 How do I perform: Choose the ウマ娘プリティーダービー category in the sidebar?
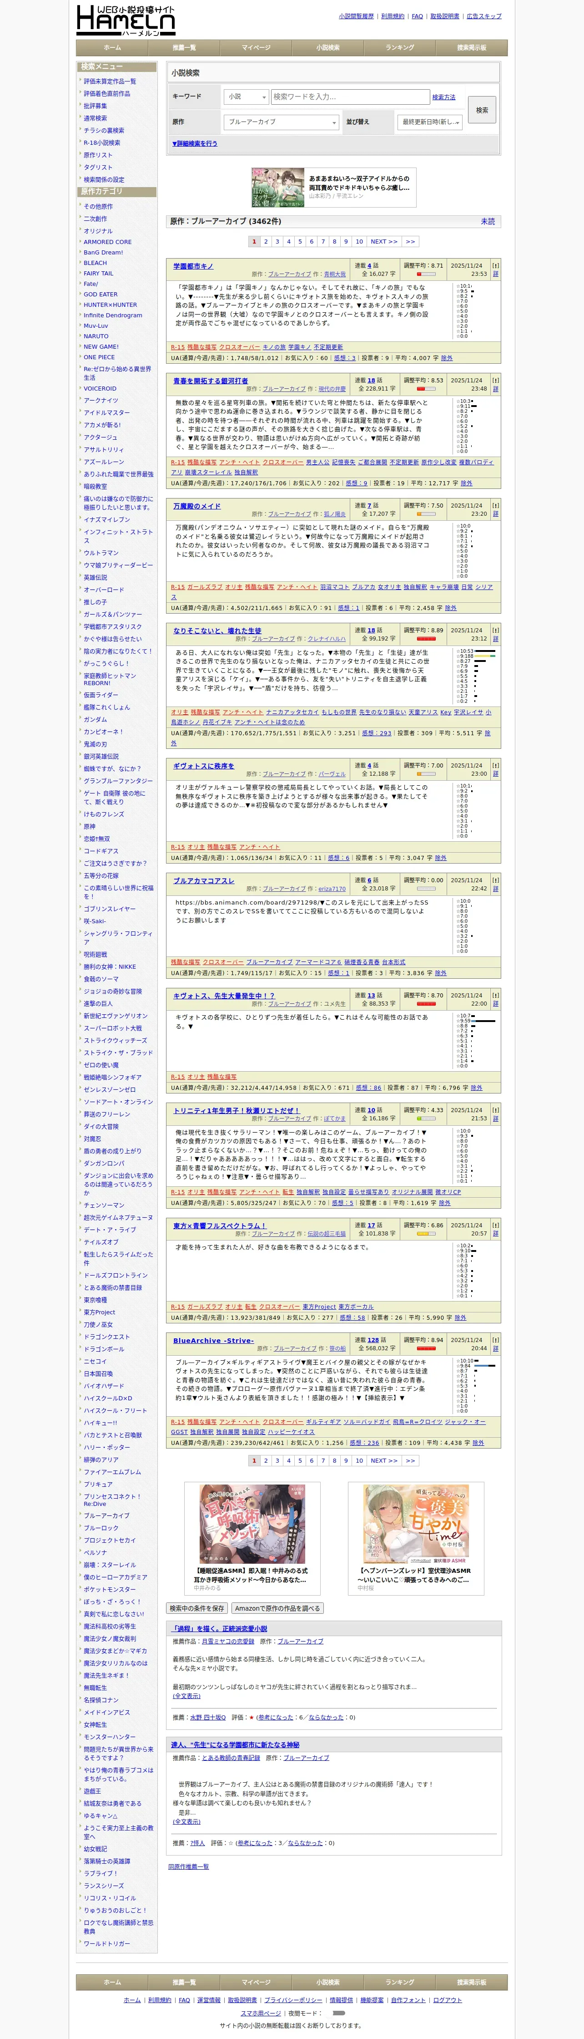(x=119, y=565)
